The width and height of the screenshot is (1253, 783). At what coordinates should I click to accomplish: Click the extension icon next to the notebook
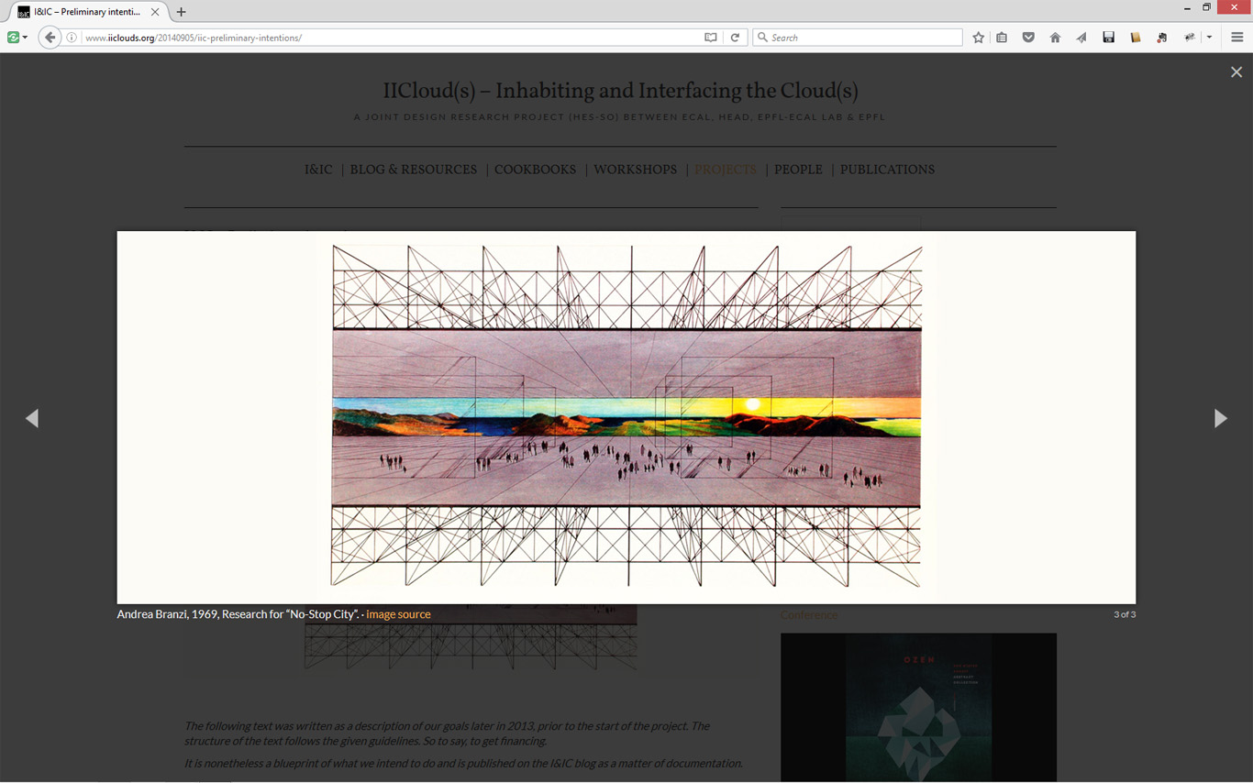coord(1161,38)
